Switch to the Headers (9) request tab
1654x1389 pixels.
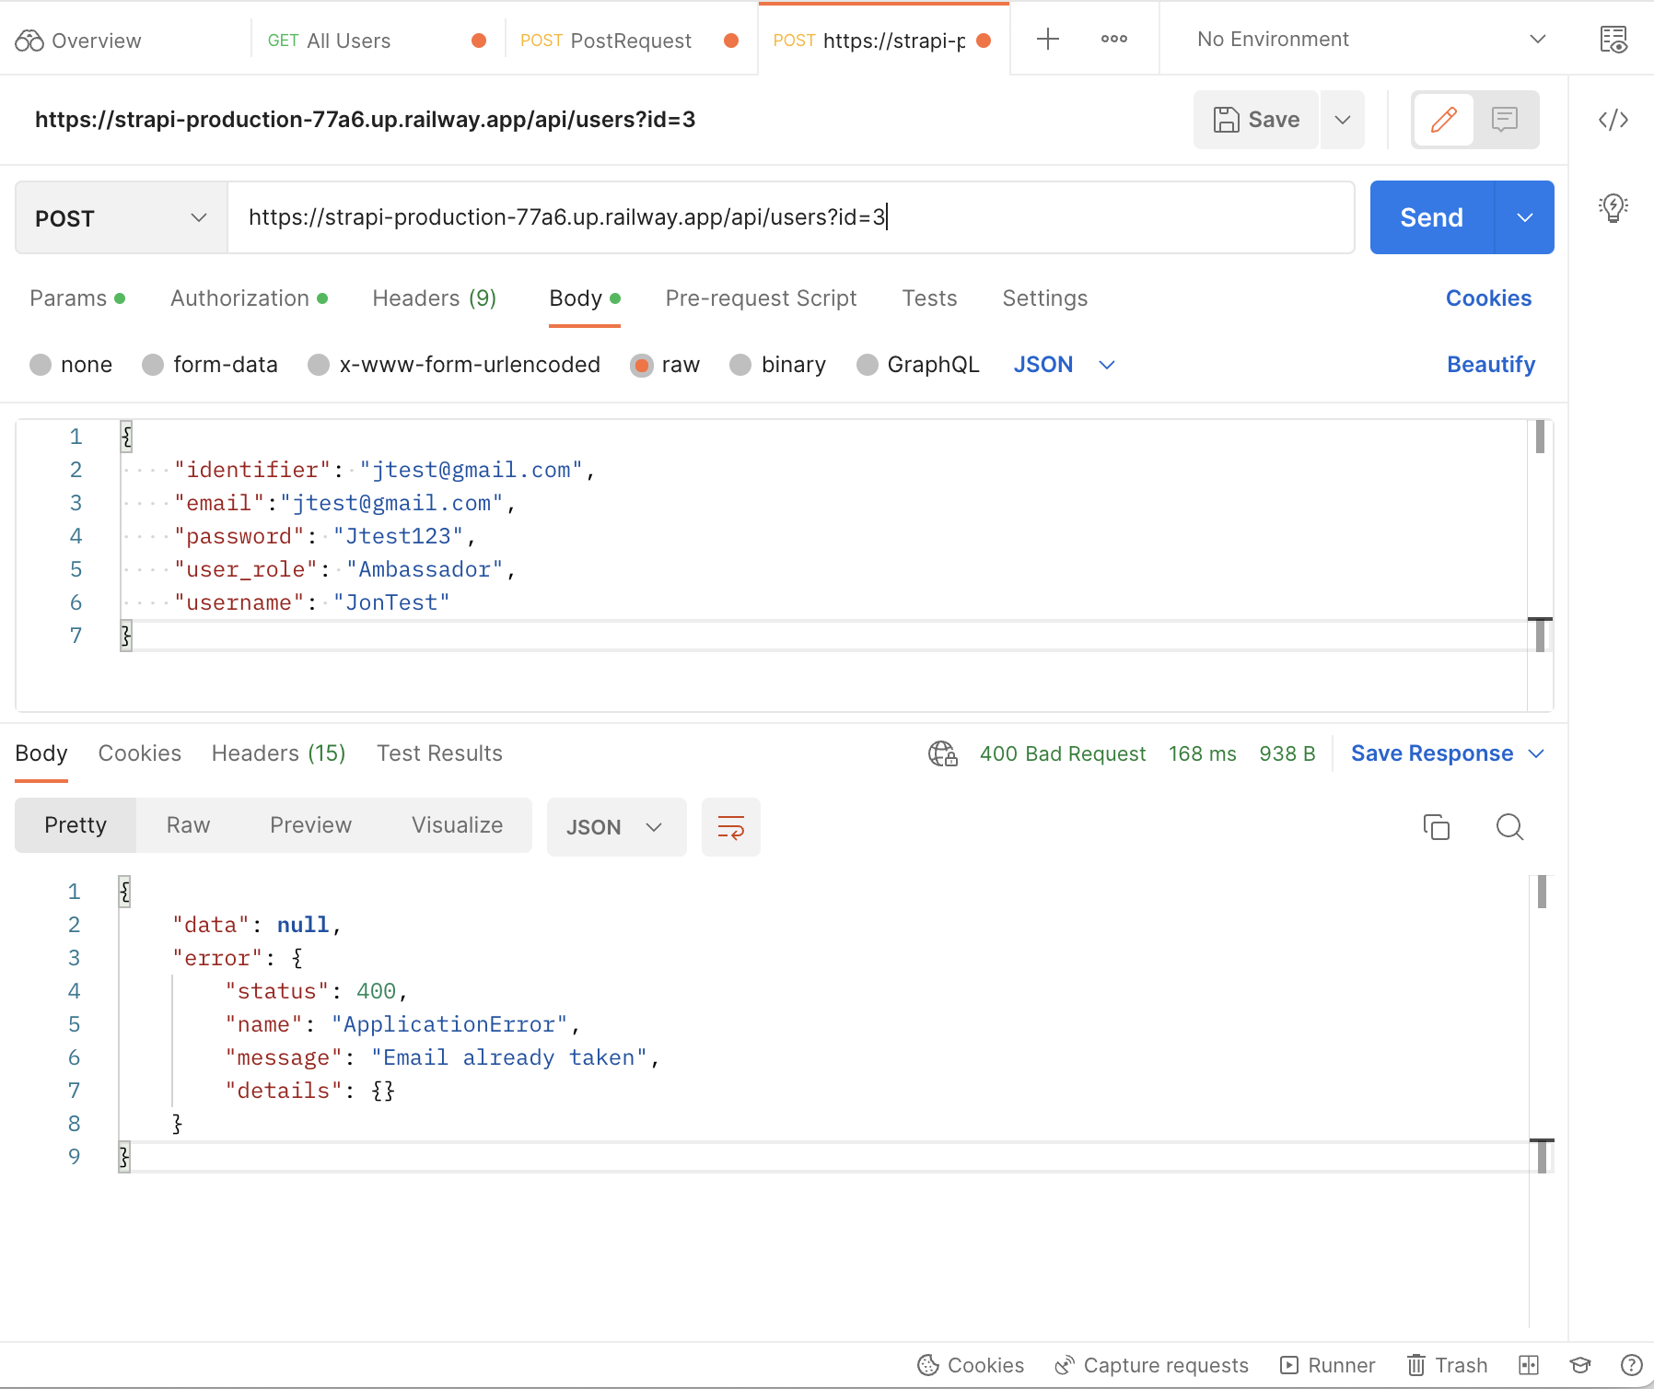[434, 298]
